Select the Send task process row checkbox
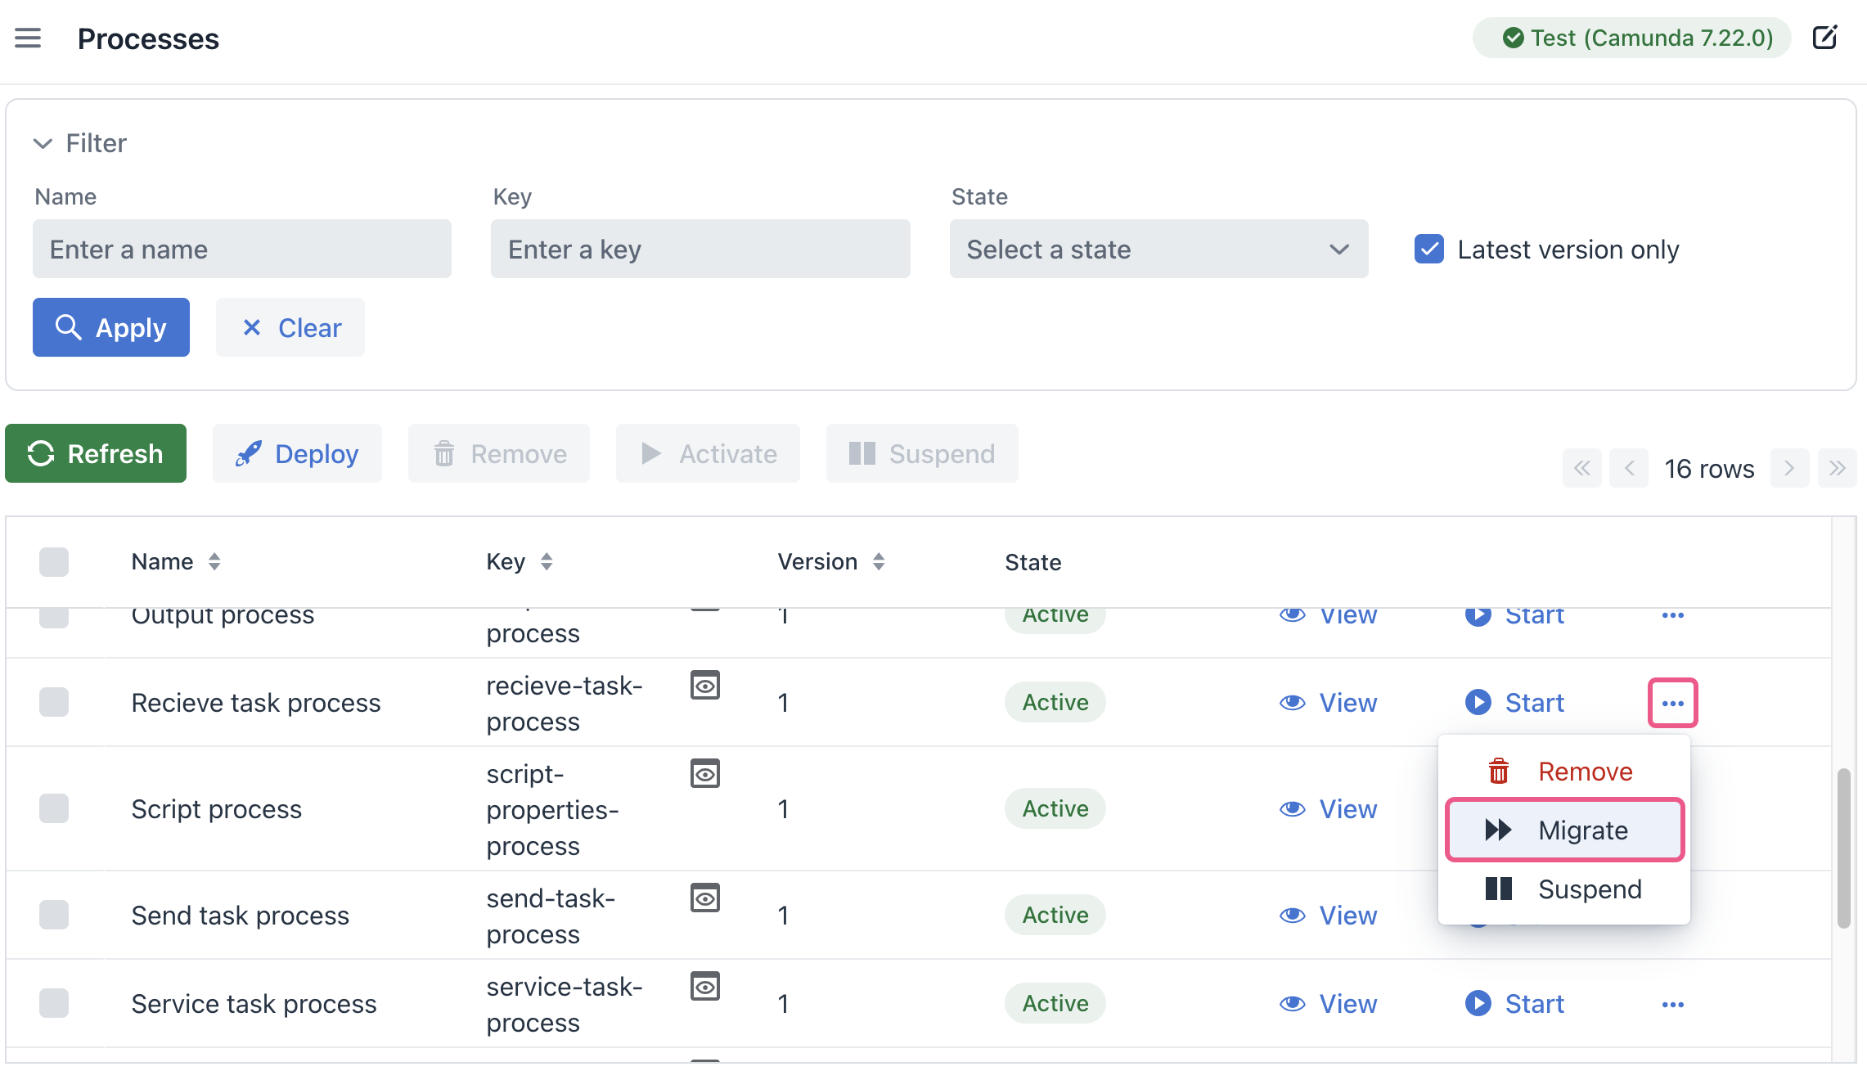This screenshot has height=1080, width=1867. (x=54, y=915)
